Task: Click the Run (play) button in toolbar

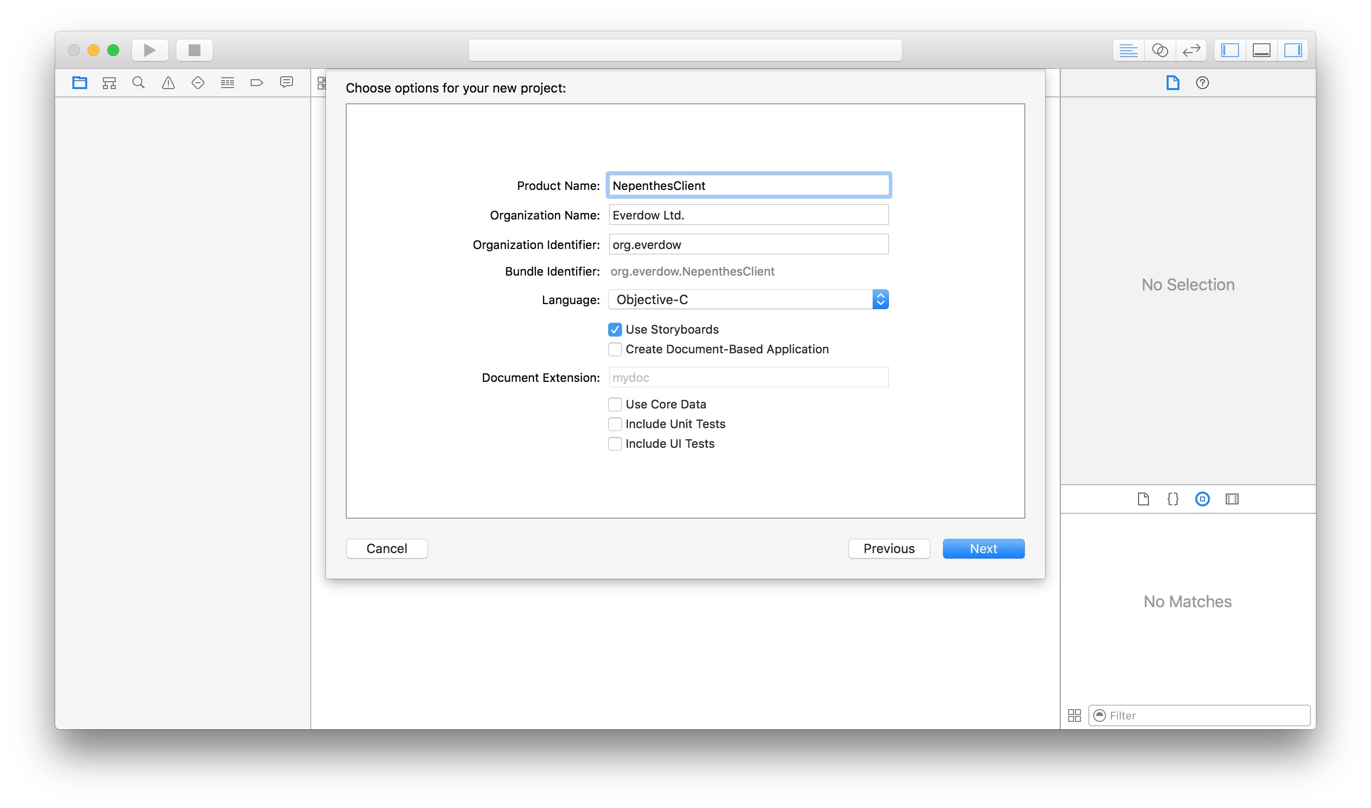Action: pyautogui.click(x=150, y=50)
